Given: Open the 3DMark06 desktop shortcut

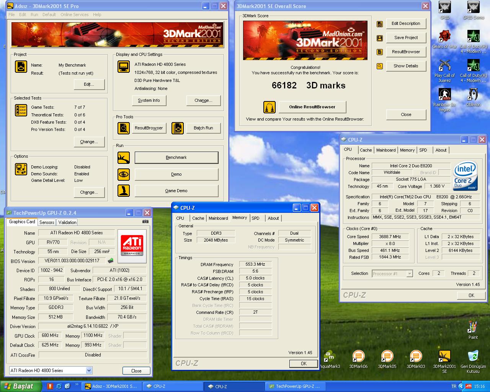Looking at the screenshot, I should 358,359.
